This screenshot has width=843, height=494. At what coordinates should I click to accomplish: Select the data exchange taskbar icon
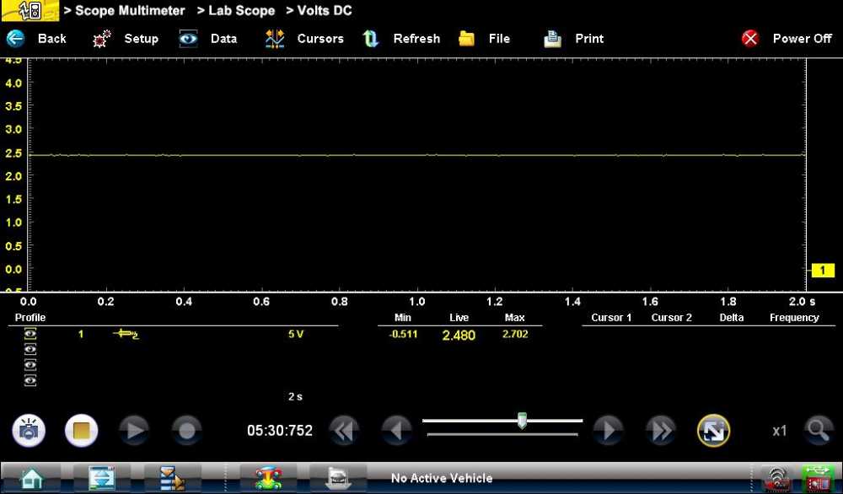(x=101, y=477)
